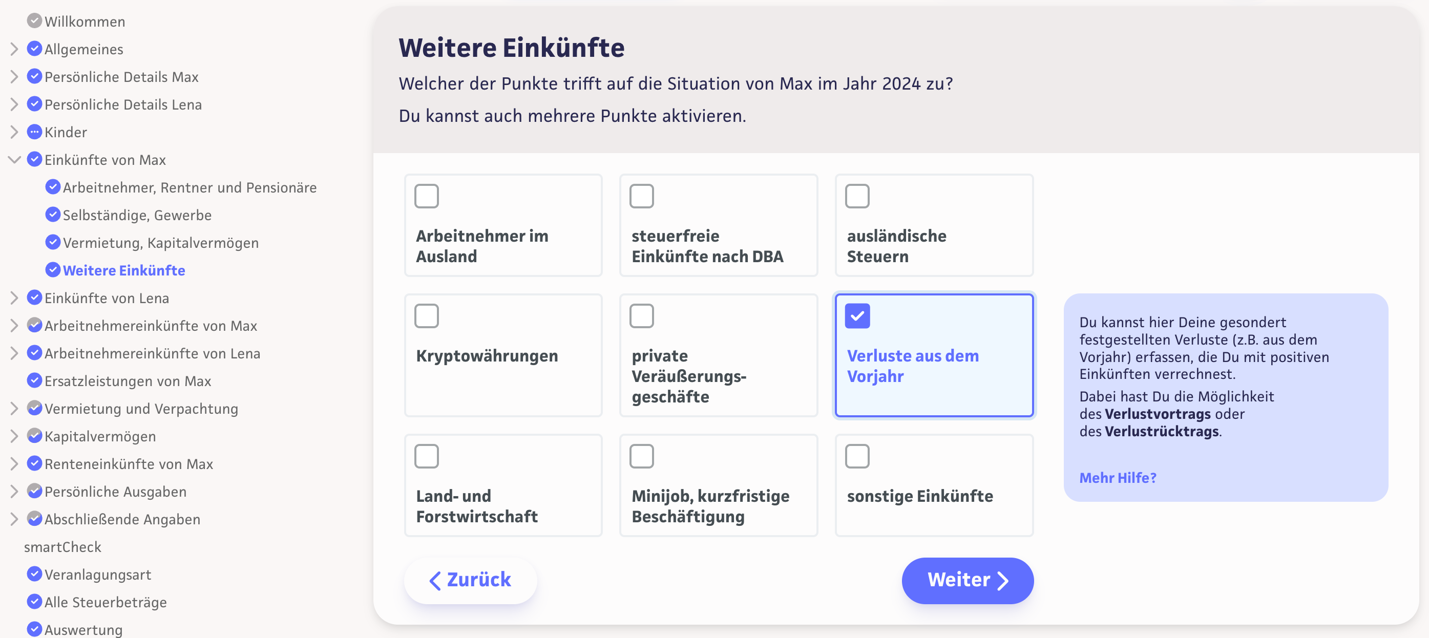Select the sonstige Einkünfte card
Image resolution: width=1429 pixels, height=638 pixels.
pyautogui.click(x=934, y=485)
